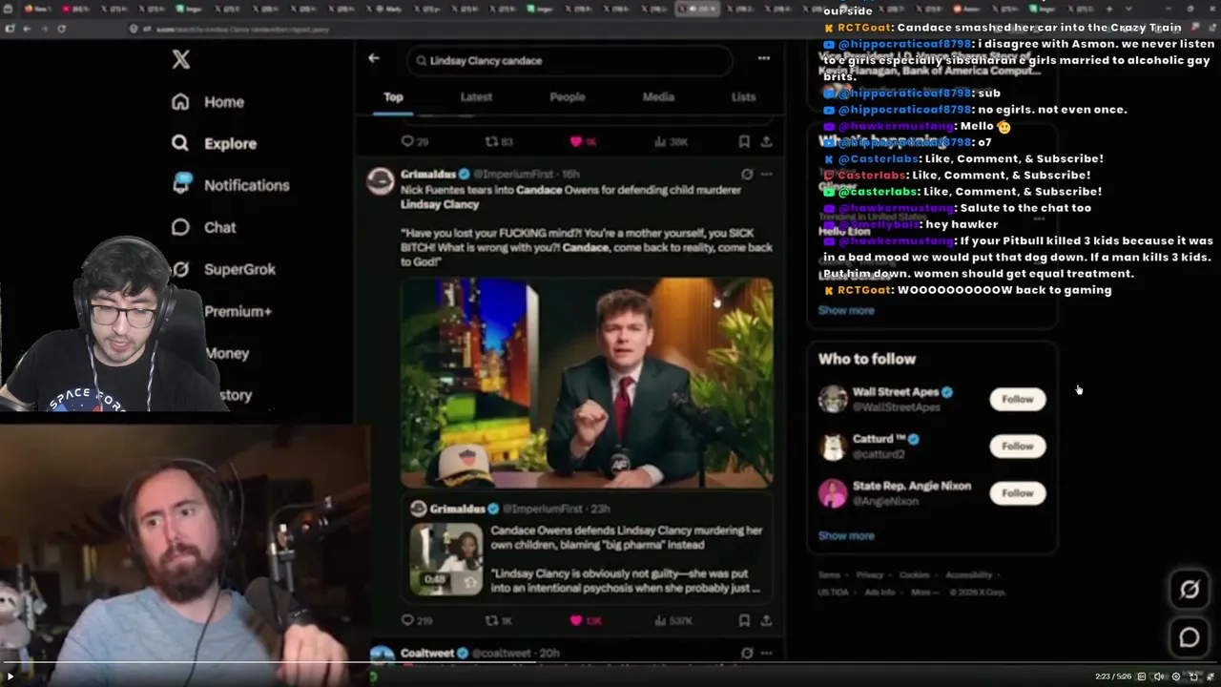The width and height of the screenshot is (1221, 687).
Task: Select the Top search tab
Action: (393, 97)
